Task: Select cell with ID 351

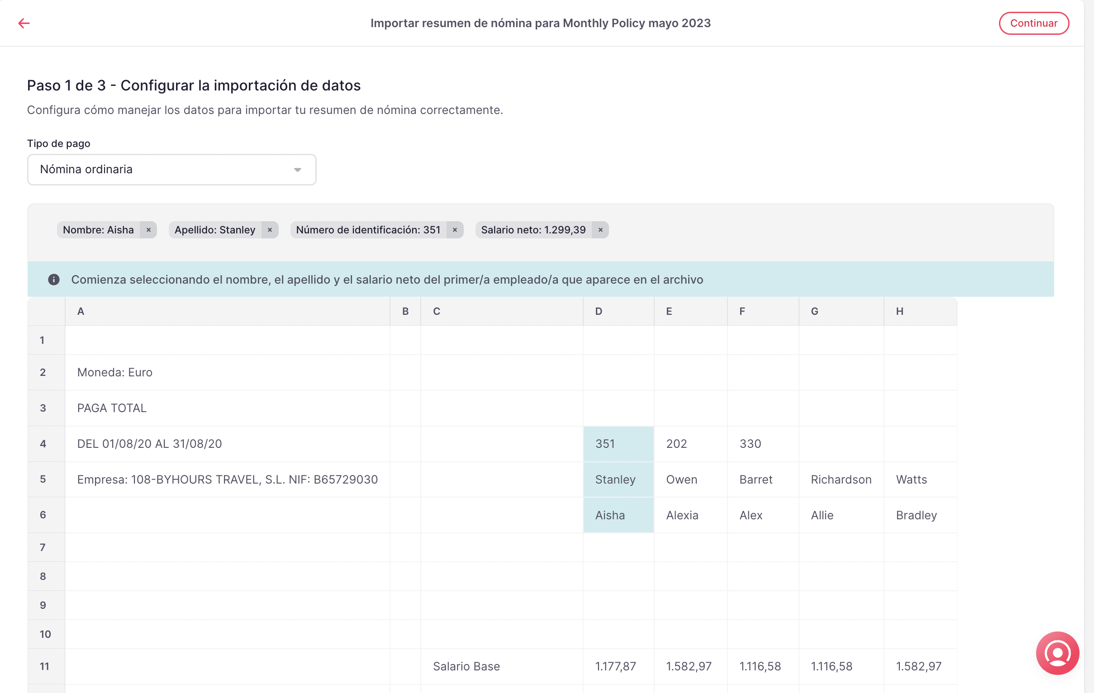Action: 618,444
